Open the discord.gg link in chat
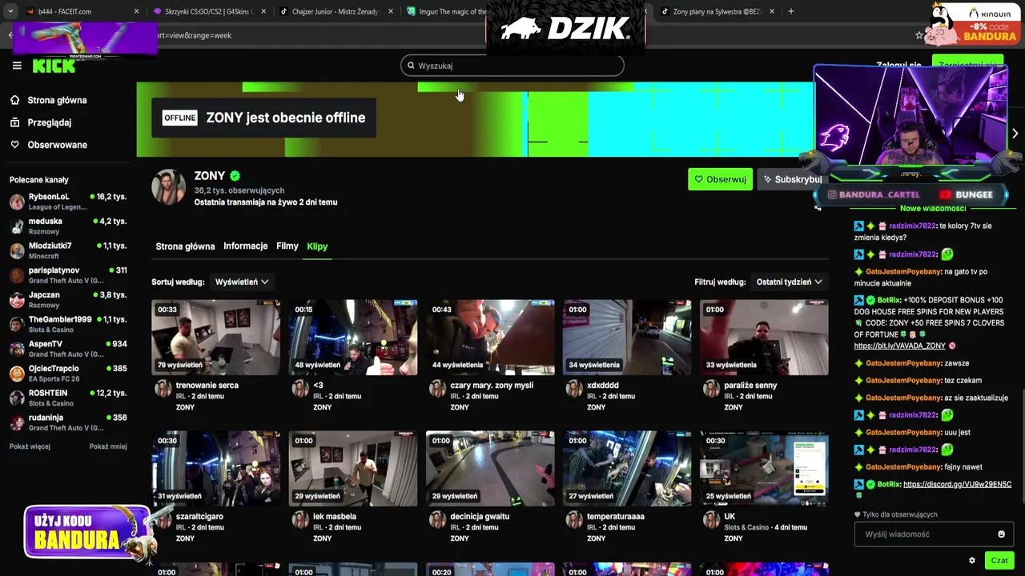 tap(957, 485)
